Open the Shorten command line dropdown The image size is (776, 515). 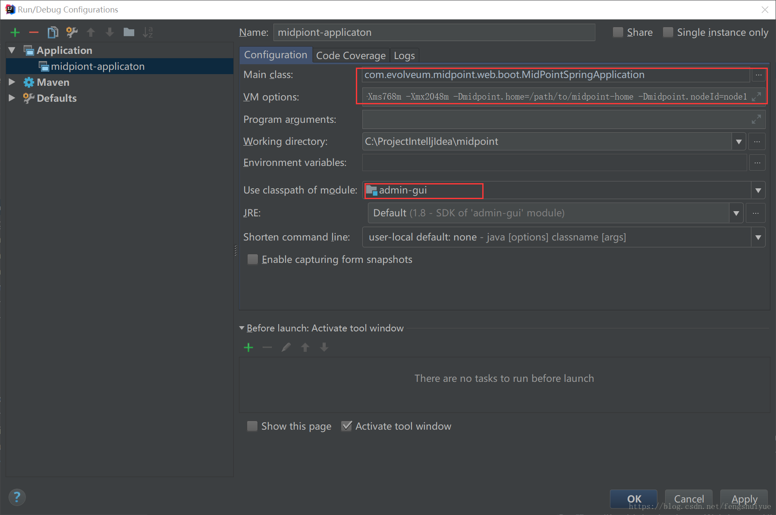click(758, 237)
